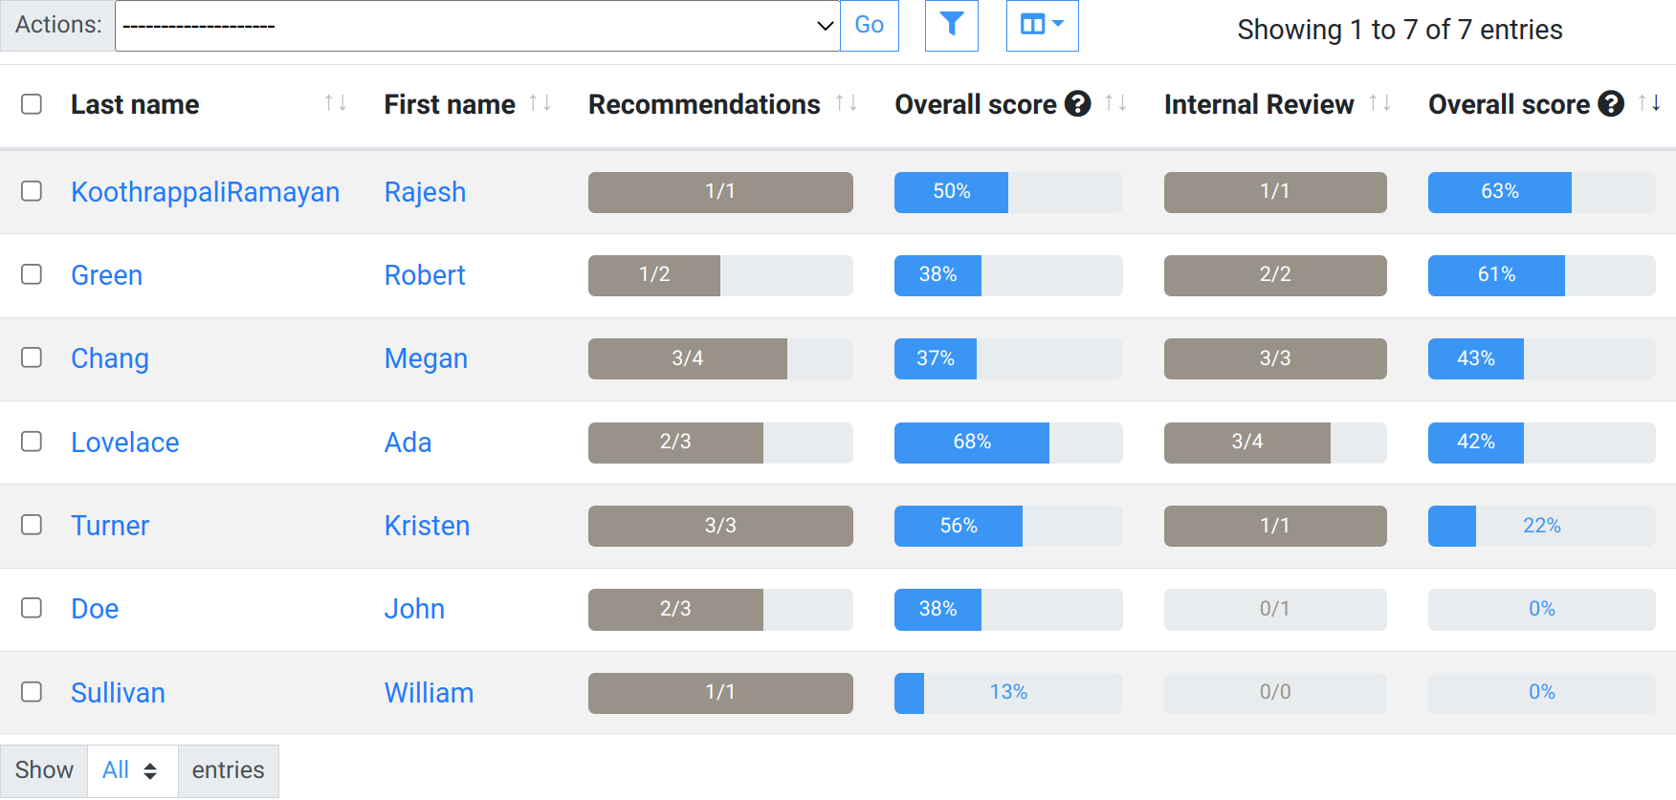Open the Show entries All dropdown
This screenshot has width=1676, height=800.
point(132,770)
